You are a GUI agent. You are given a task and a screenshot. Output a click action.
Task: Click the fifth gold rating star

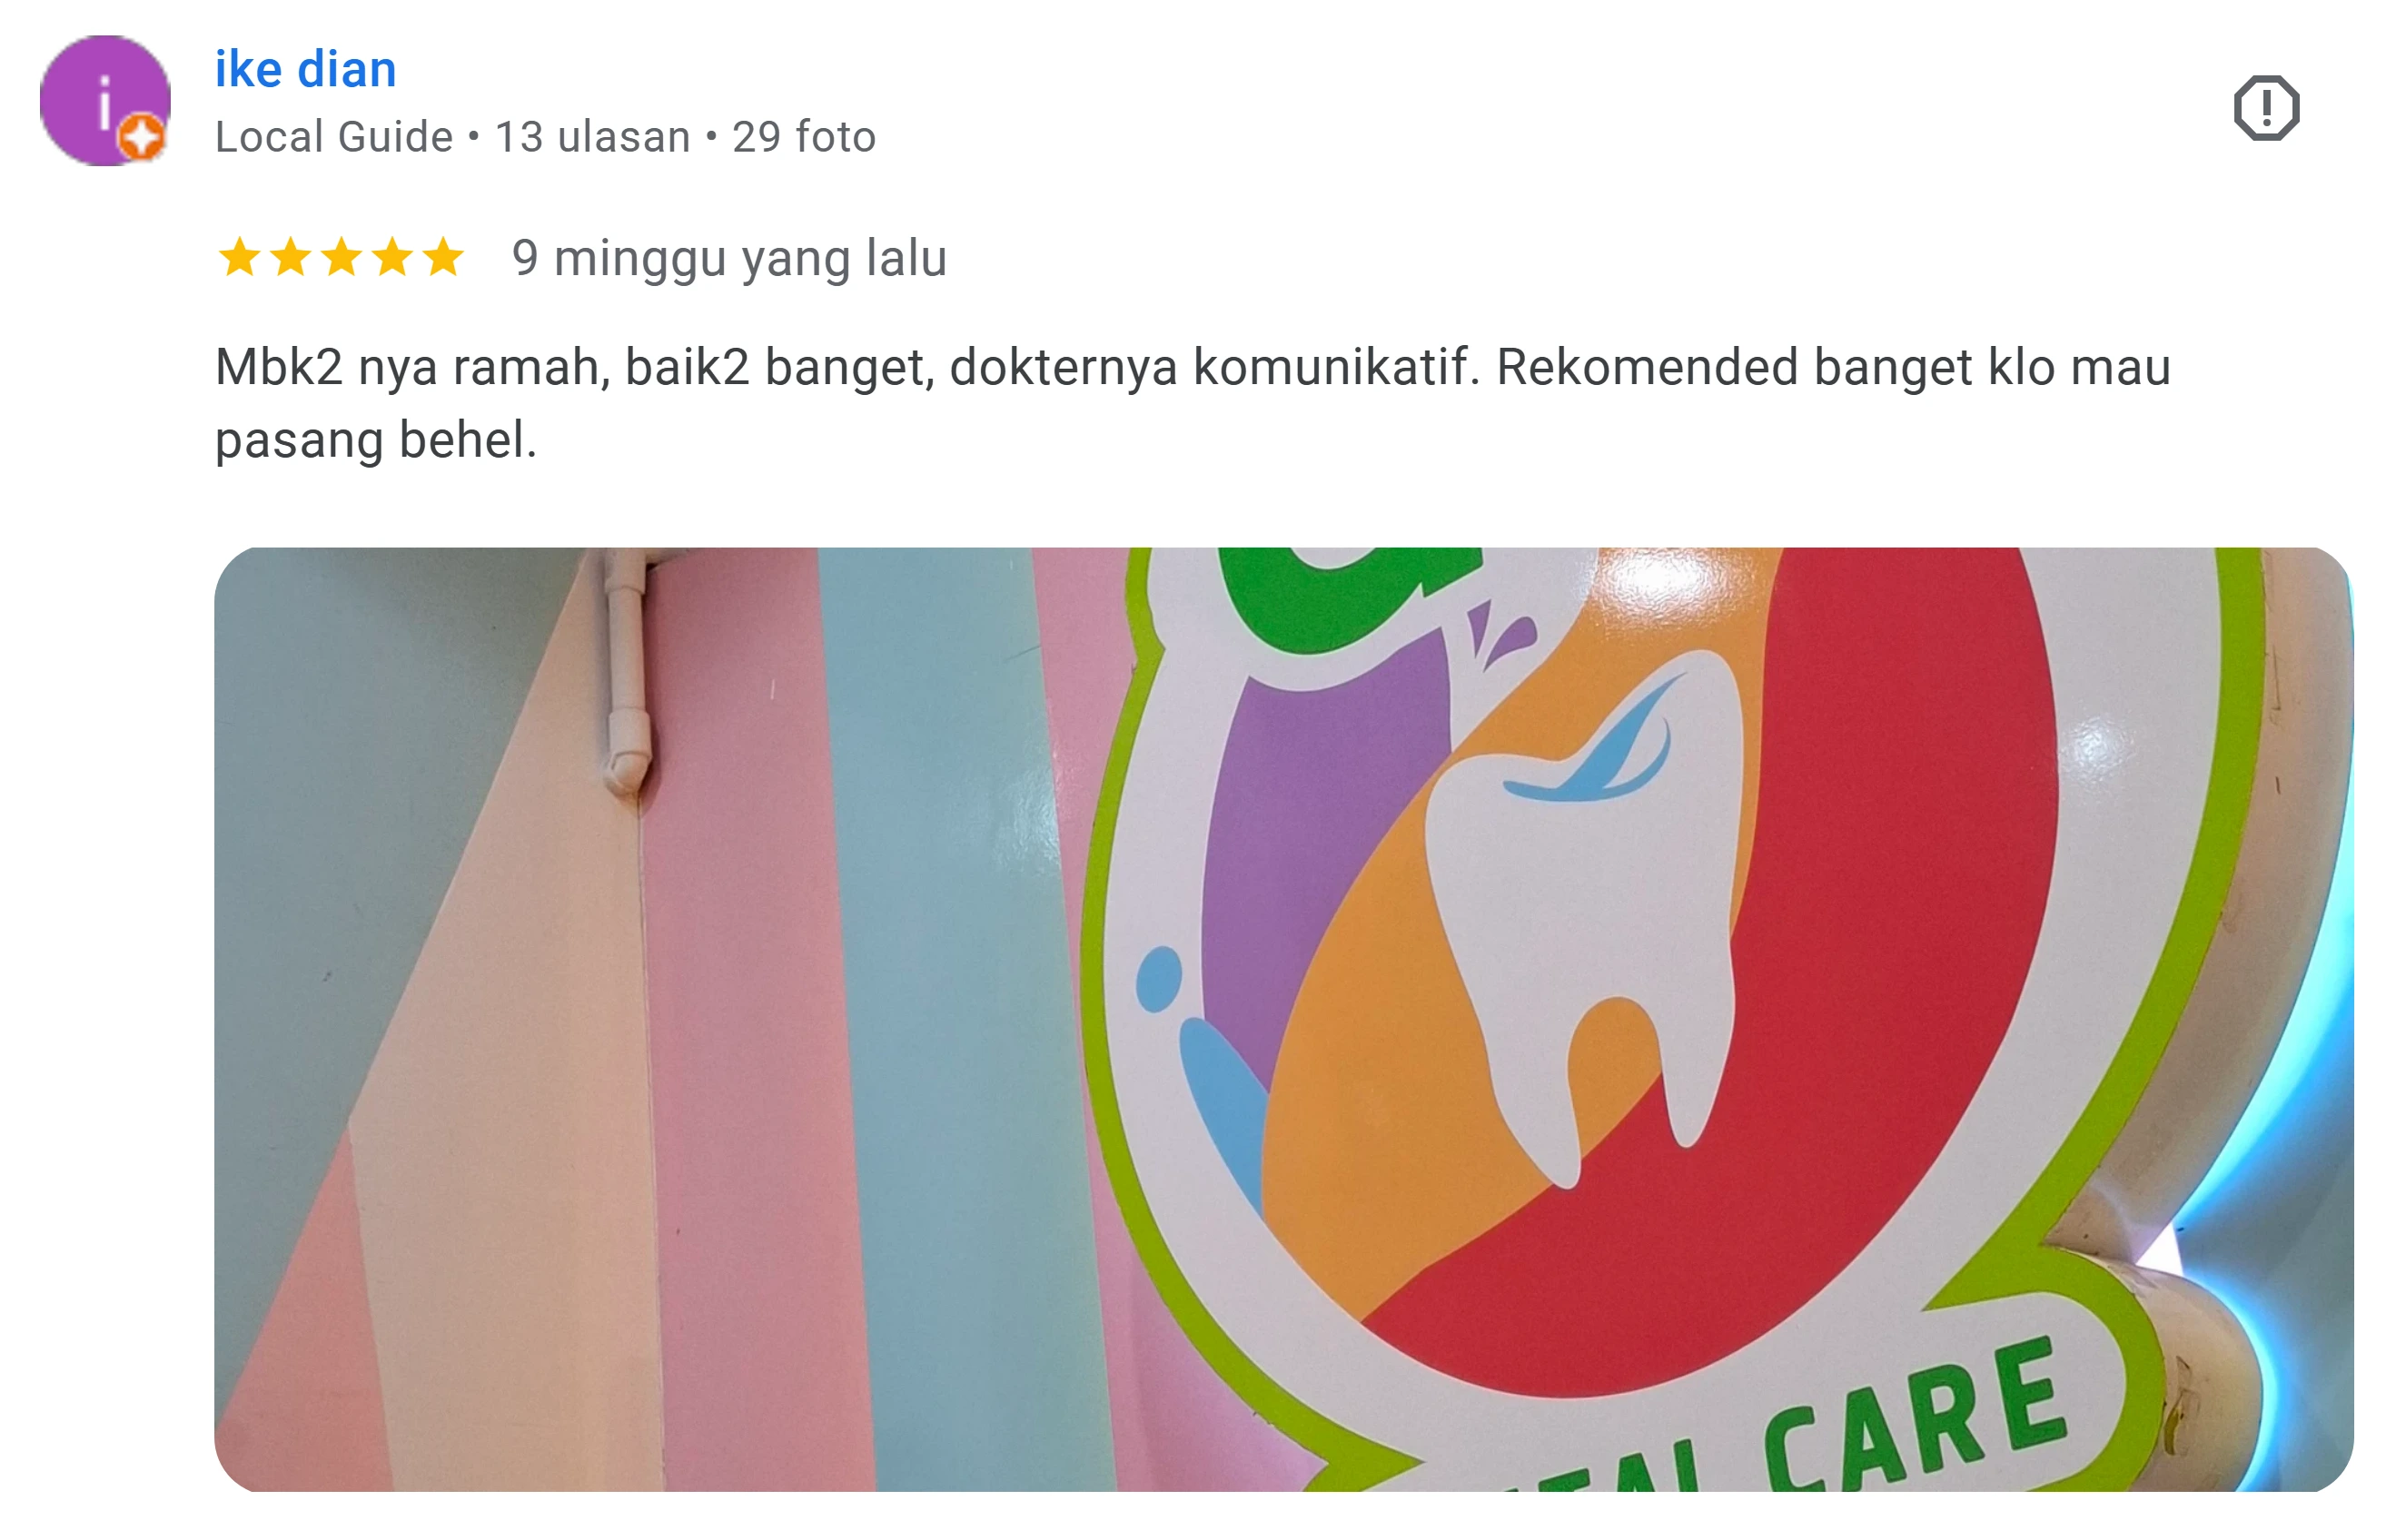pos(443,257)
